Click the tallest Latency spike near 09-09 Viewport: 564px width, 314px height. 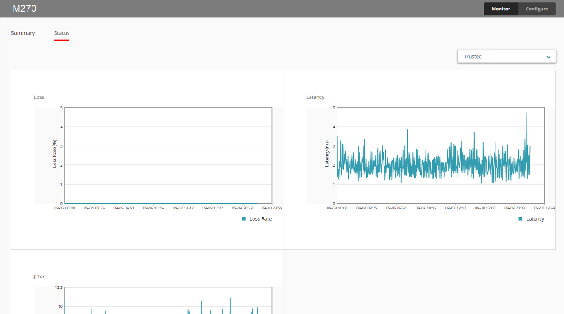pyautogui.click(x=527, y=114)
